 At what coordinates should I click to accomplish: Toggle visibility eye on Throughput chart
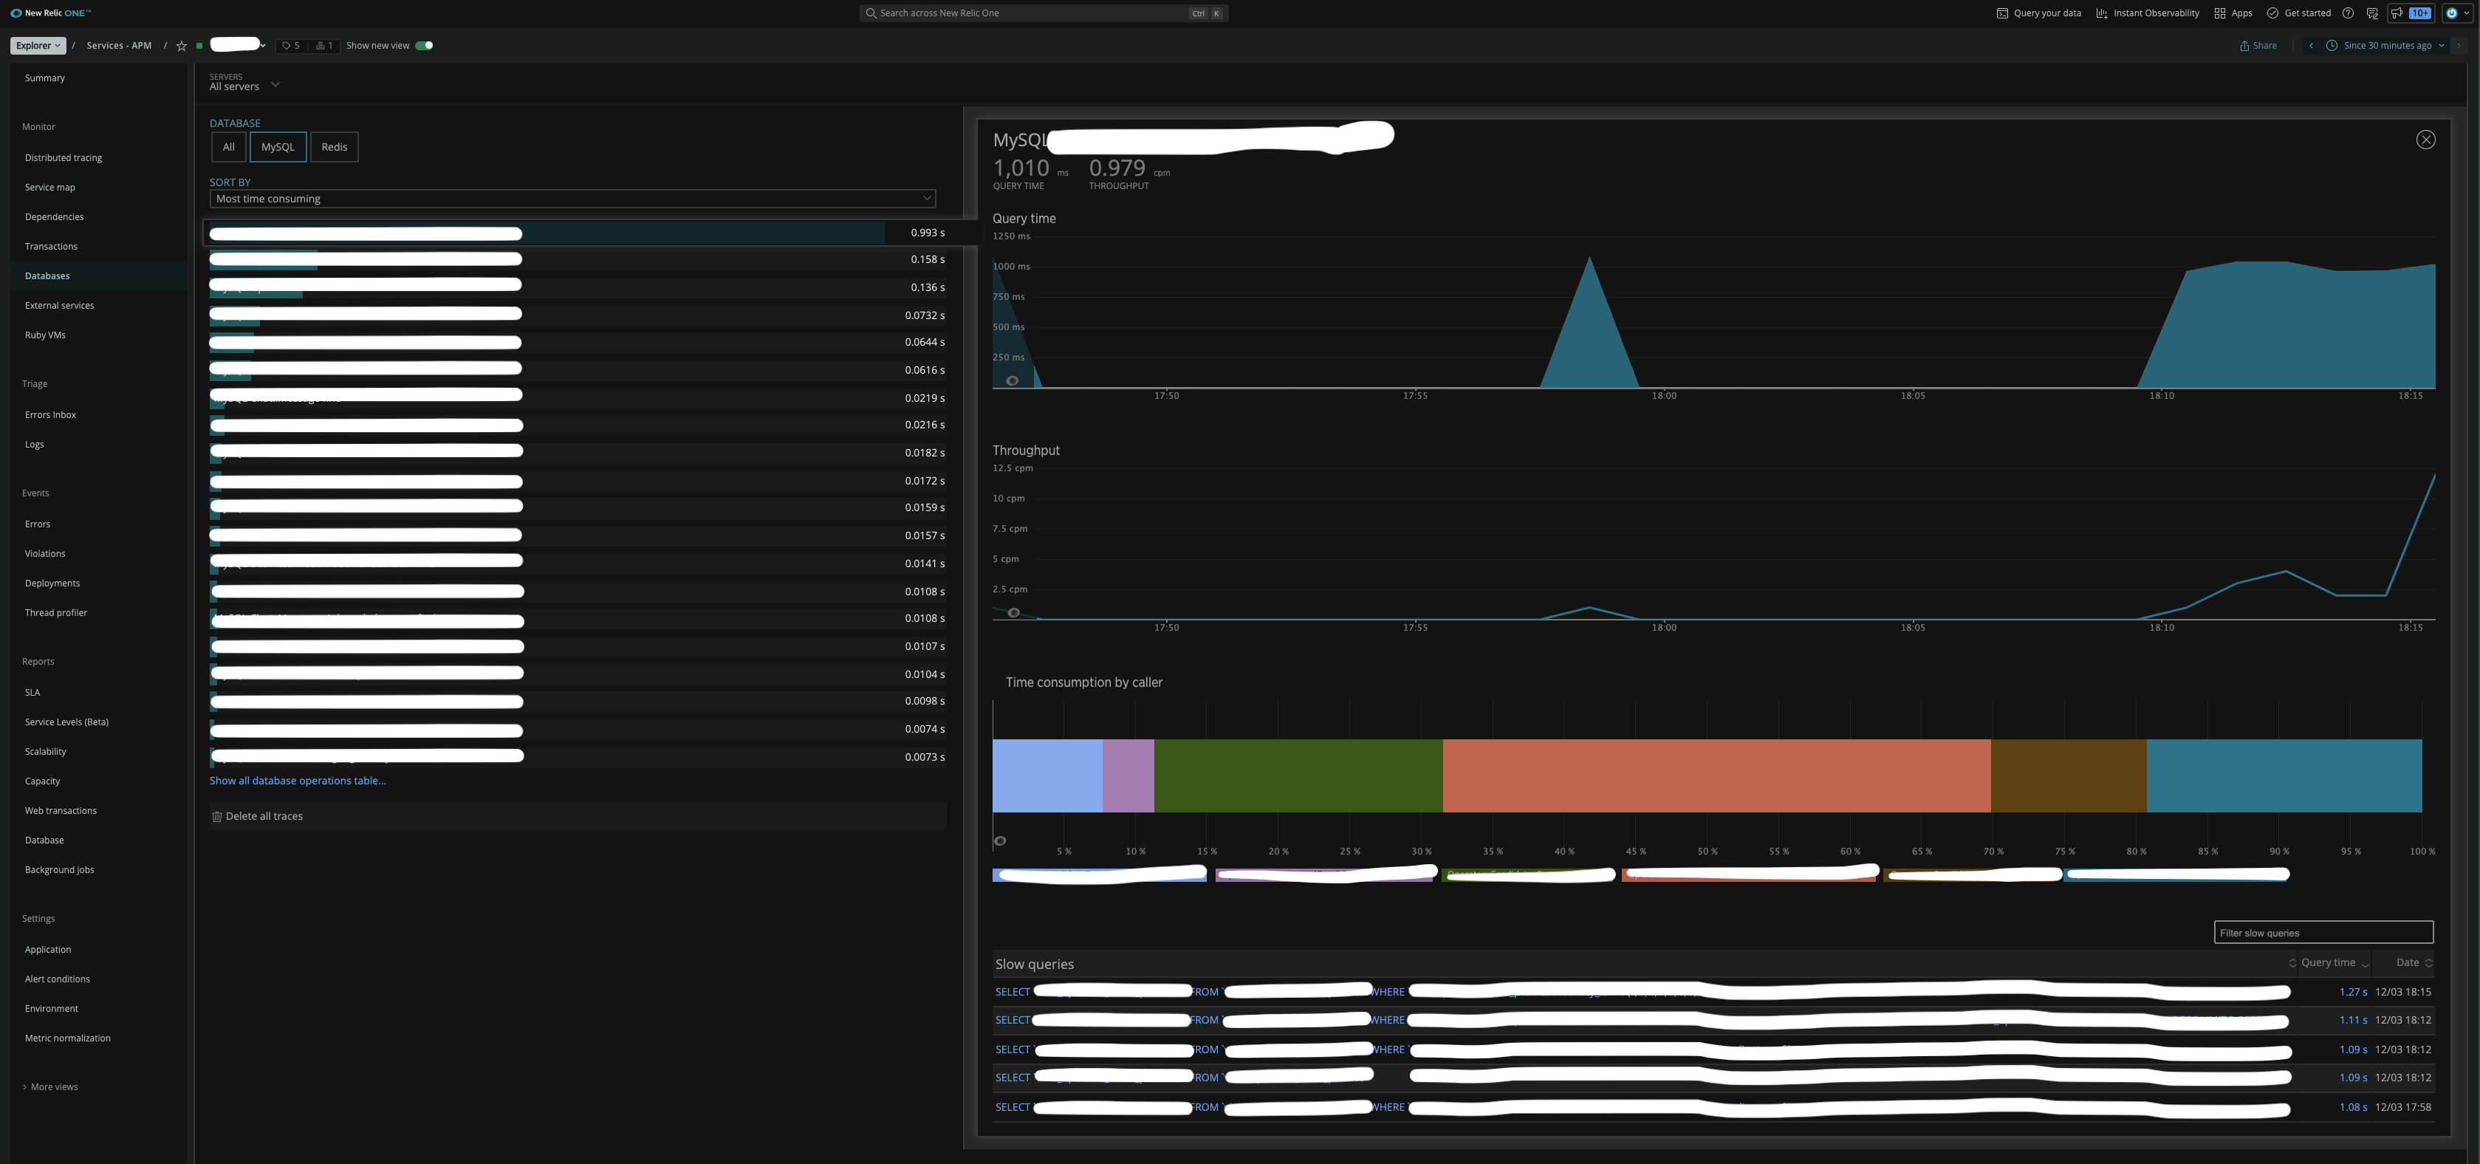click(1013, 612)
